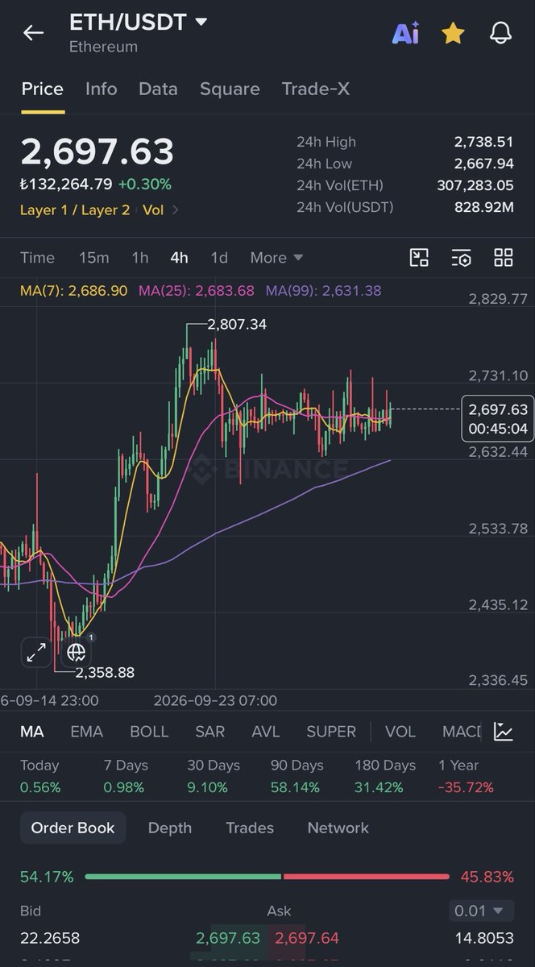Go back with the left arrow
Viewport: 535px width, 967px height.
33,33
